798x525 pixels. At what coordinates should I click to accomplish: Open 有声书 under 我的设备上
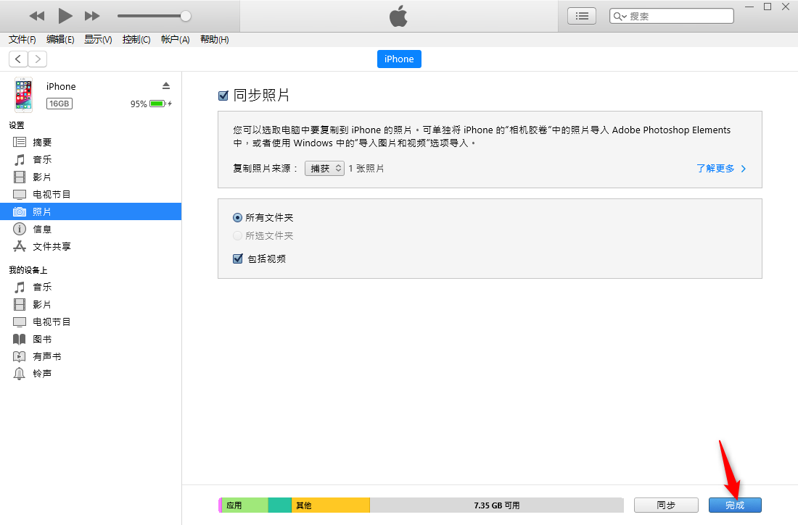(x=91, y=356)
